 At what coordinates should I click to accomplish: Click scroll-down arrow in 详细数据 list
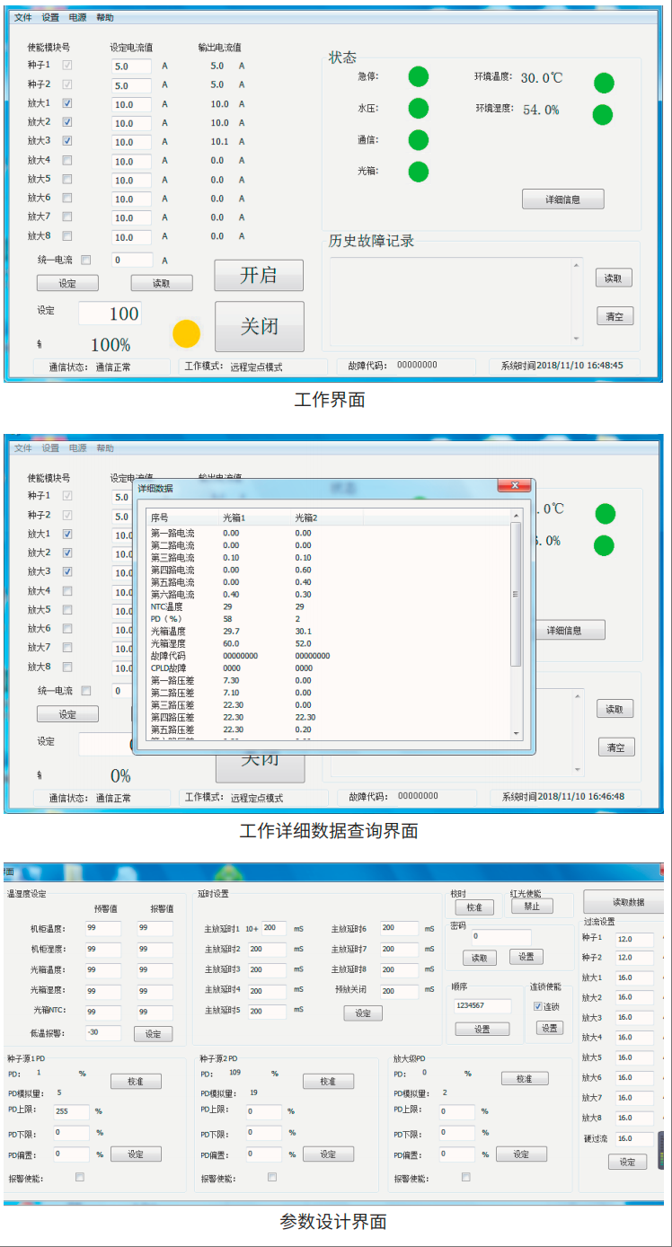[x=516, y=734]
